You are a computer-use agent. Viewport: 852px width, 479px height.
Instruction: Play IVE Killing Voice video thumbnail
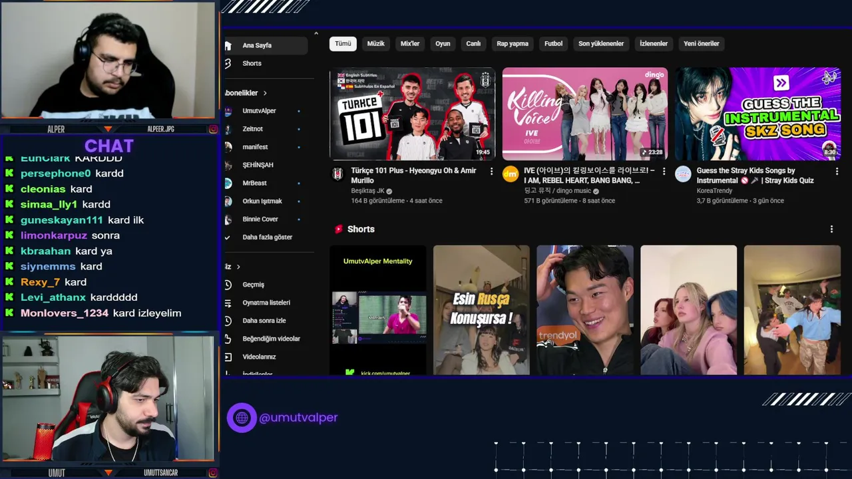pyautogui.click(x=585, y=114)
